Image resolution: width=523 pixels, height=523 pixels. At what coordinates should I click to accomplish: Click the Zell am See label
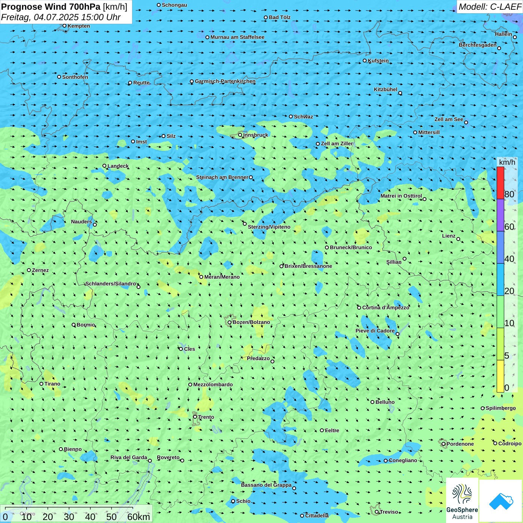[449, 119]
